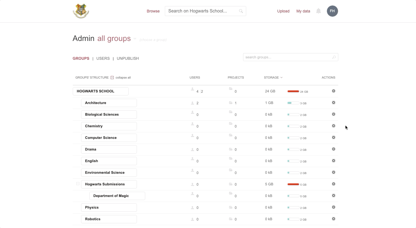Select the Robotics group
This screenshot has height=228, width=416.
point(109,219)
